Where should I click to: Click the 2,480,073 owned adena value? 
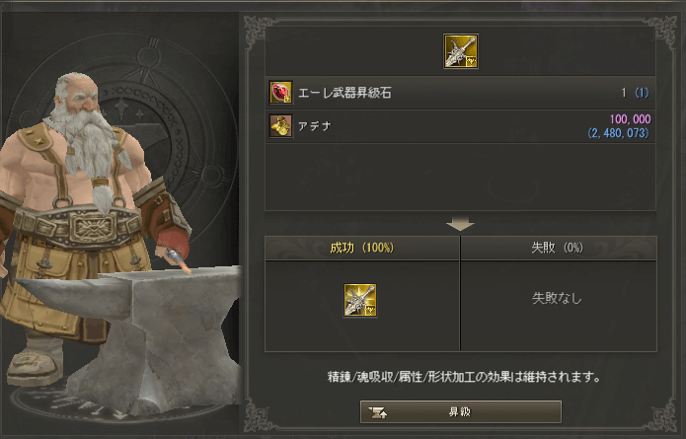coord(618,133)
